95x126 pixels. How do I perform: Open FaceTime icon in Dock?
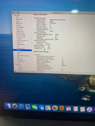pos(34,107)
